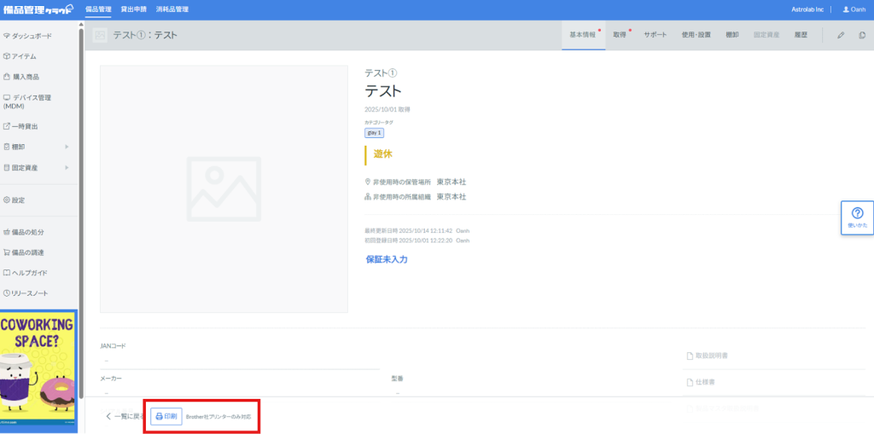
Task: Click the item image placeholder thumbnail
Action: tap(224, 189)
